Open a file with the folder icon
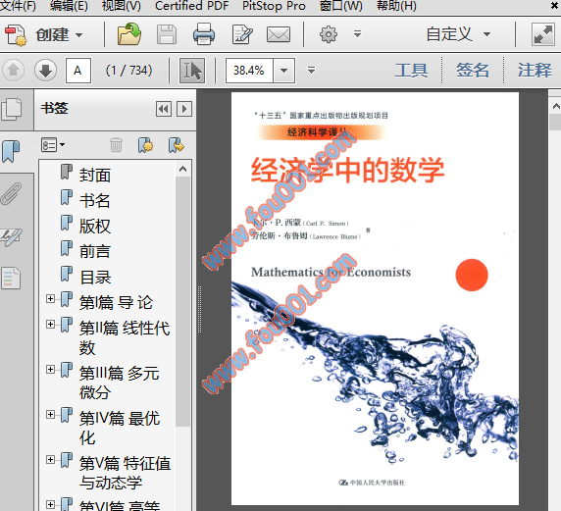The width and height of the screenshot is (561, 511). (x=129, y=34)
